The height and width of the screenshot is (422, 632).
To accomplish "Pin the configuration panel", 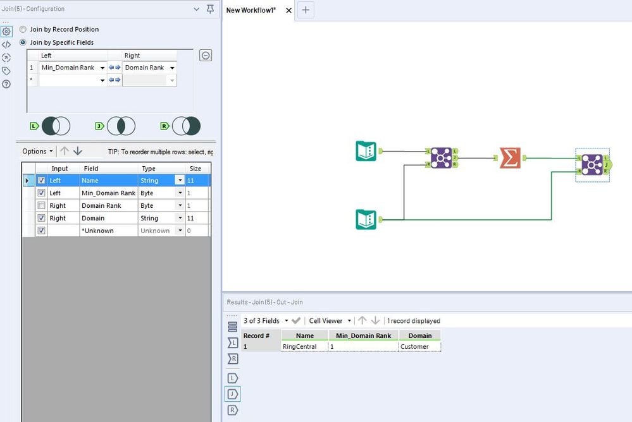I will (210, 9).
